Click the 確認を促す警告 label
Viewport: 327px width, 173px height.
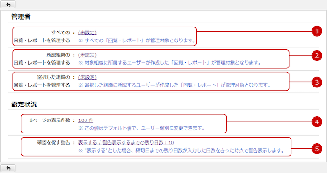coord(54,142)
